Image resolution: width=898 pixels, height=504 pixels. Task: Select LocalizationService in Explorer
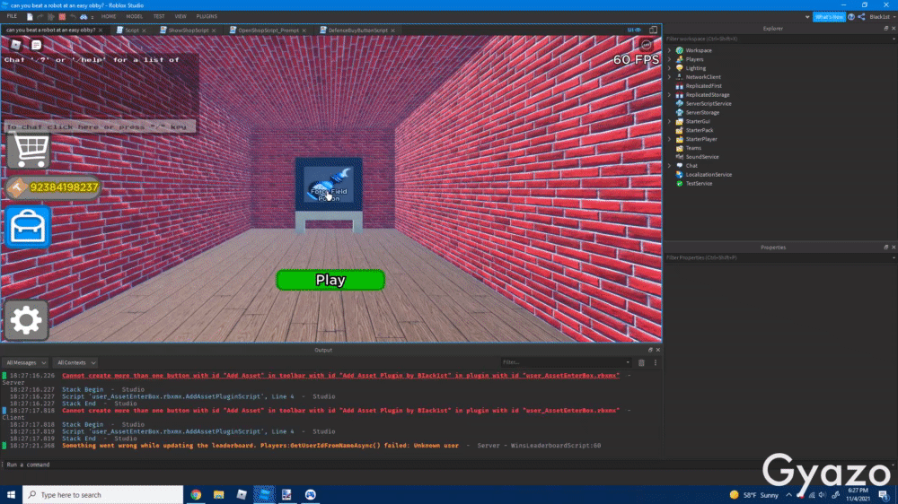[709, 175]
